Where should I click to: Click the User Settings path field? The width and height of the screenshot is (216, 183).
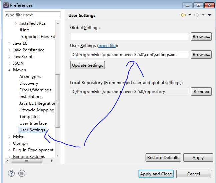[129, 54]
